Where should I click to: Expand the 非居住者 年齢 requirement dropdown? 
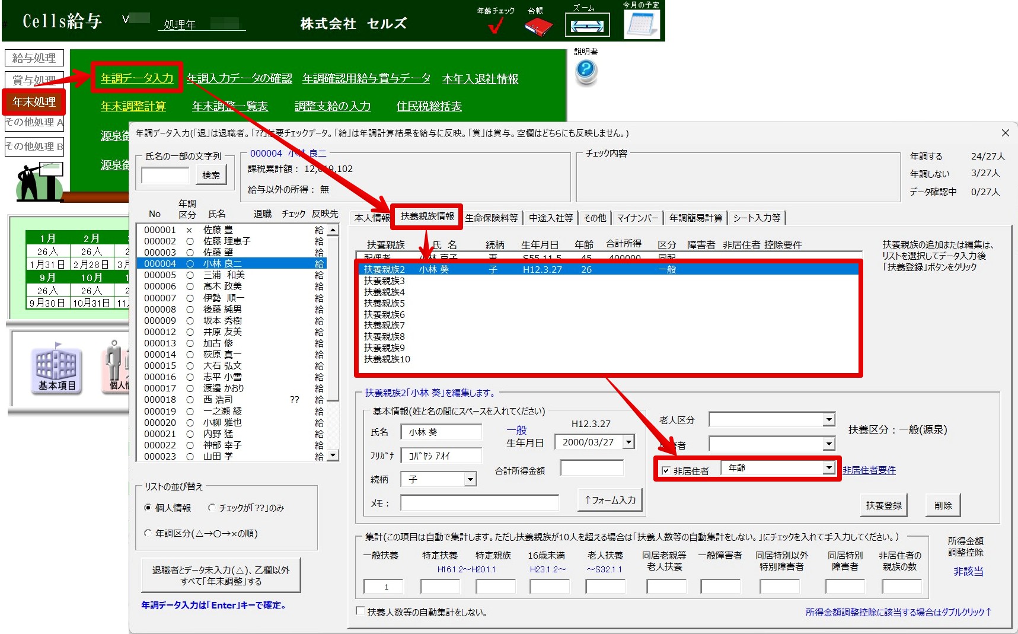829,468
